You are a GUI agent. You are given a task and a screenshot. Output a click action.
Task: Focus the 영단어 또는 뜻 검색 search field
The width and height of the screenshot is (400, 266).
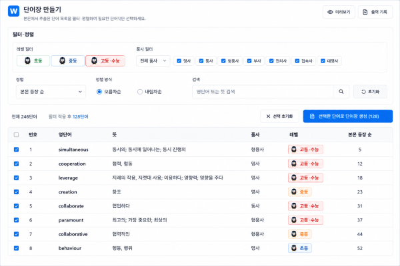tap(263, 92)
